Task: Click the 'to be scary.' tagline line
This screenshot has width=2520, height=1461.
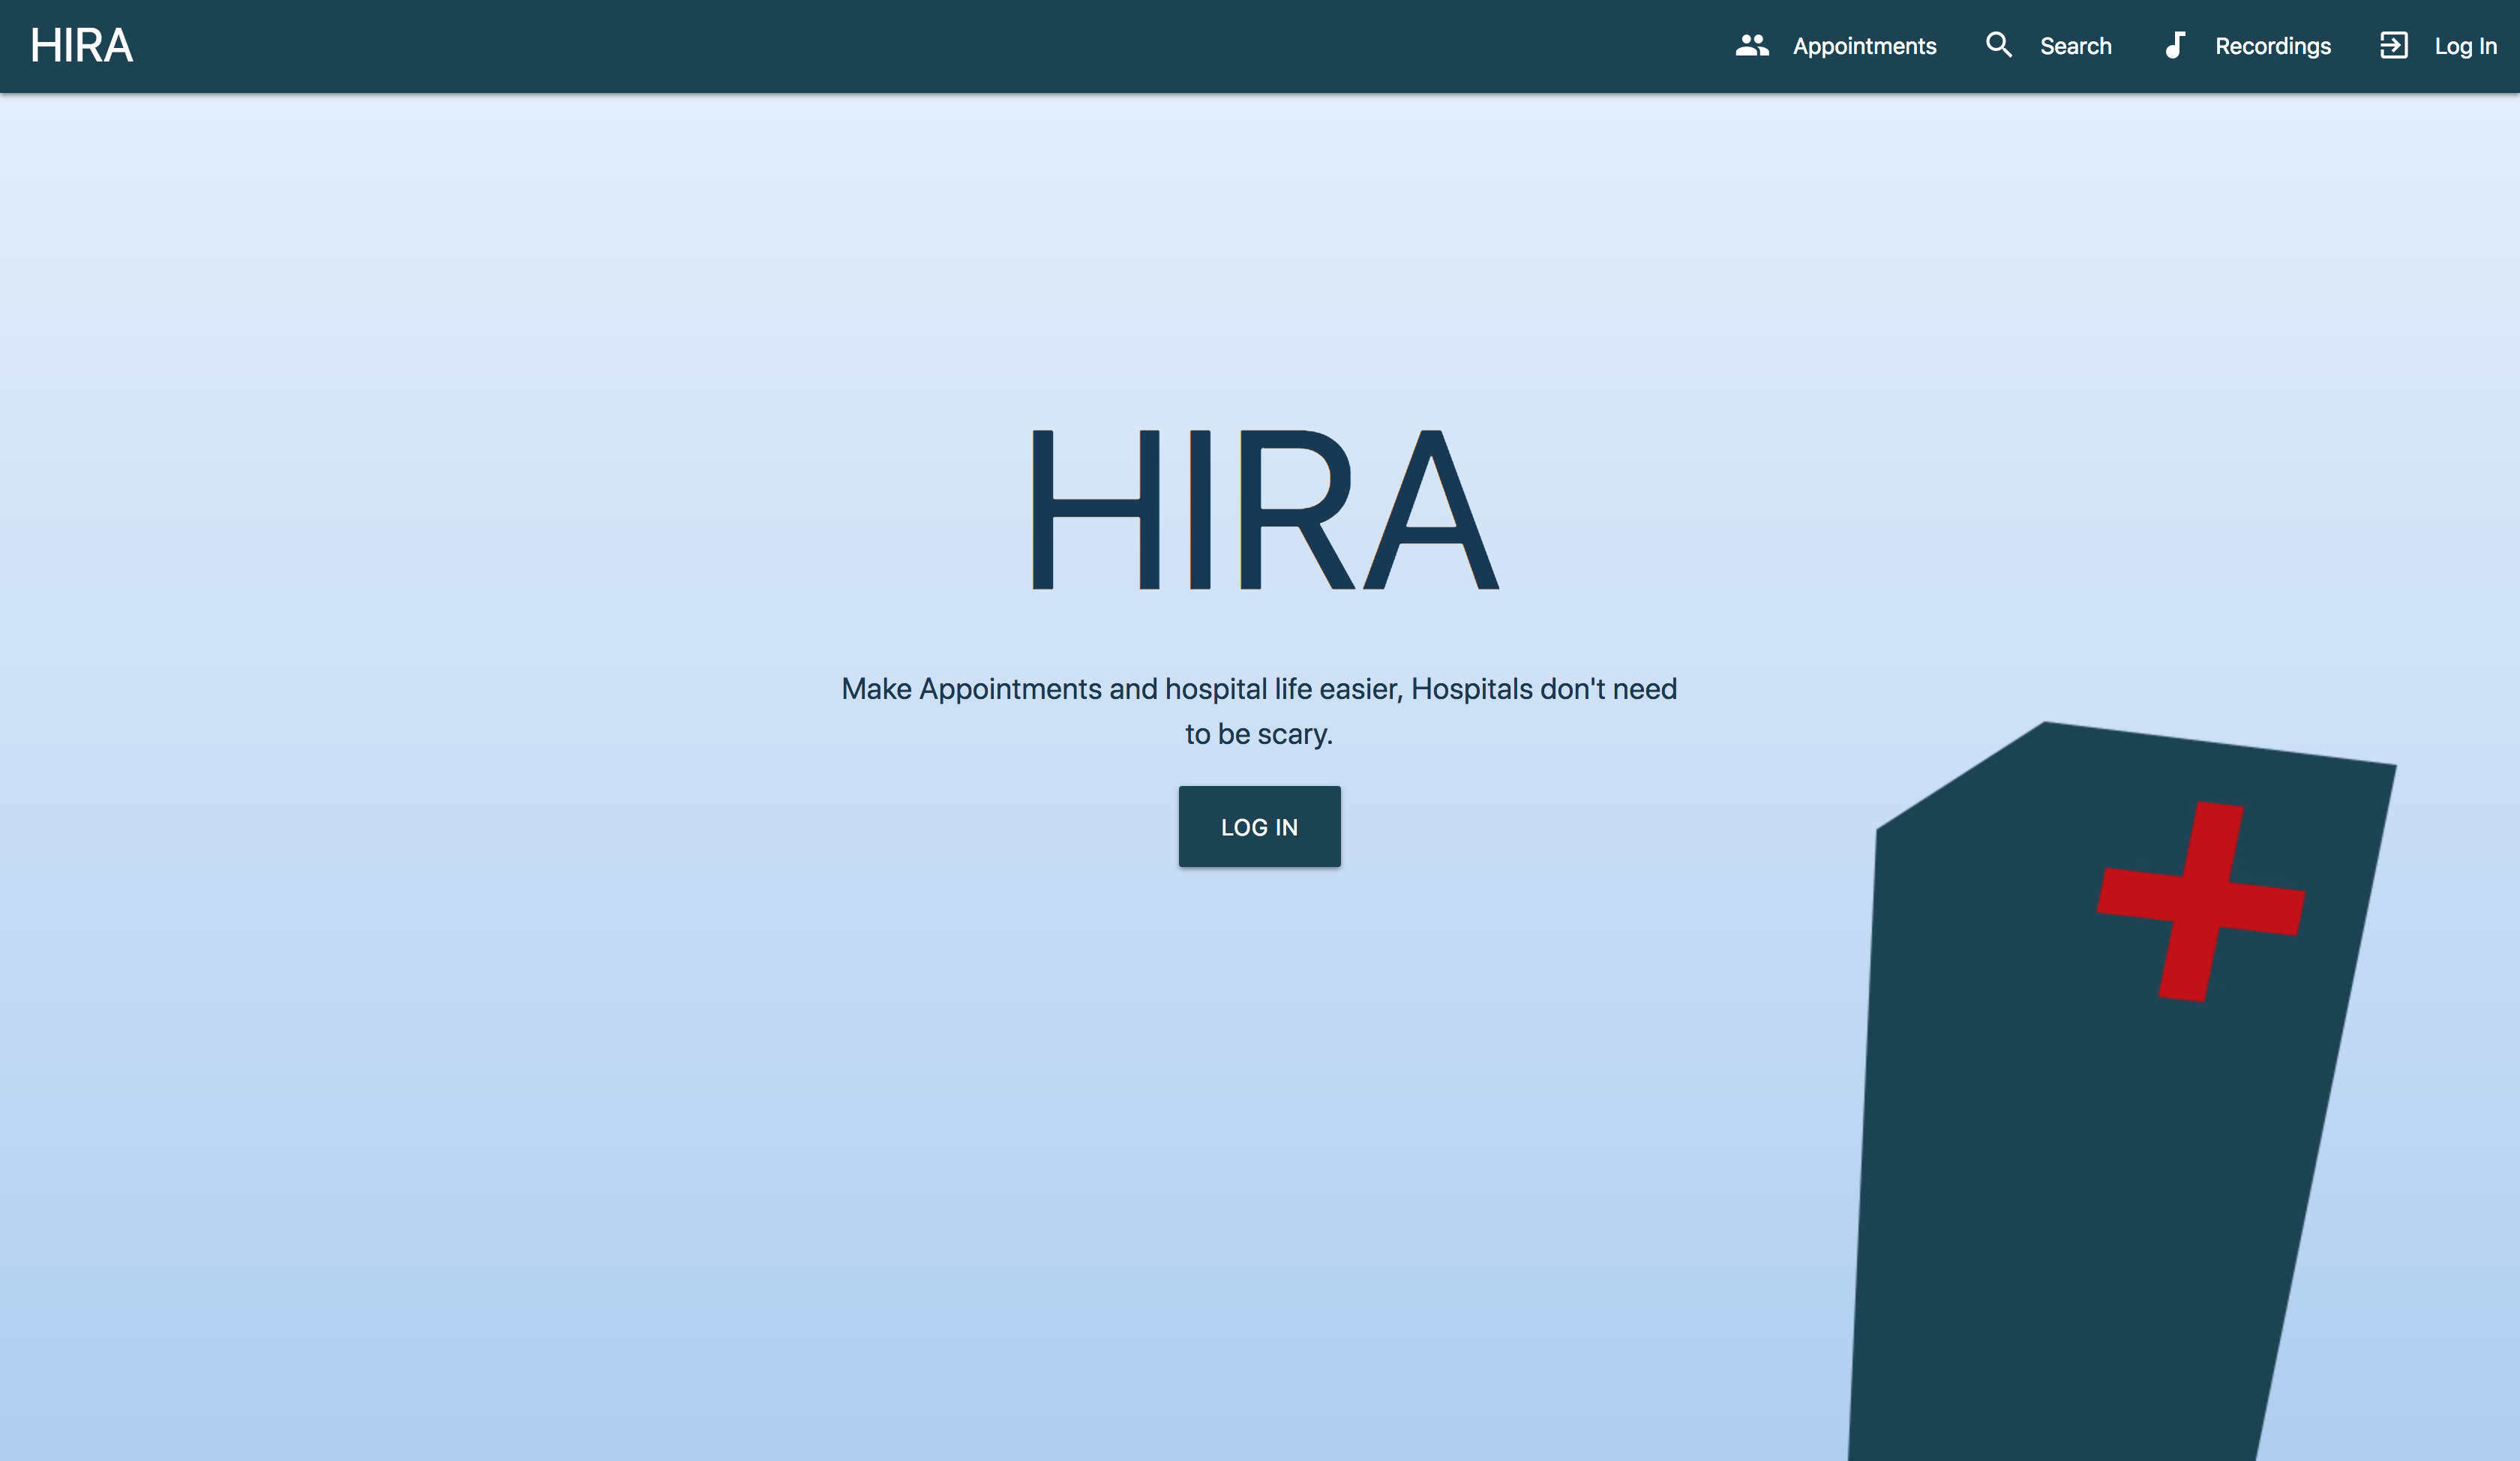Action: [x=1259, y=734]
